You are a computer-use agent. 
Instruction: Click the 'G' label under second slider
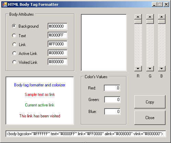(150, 76)
